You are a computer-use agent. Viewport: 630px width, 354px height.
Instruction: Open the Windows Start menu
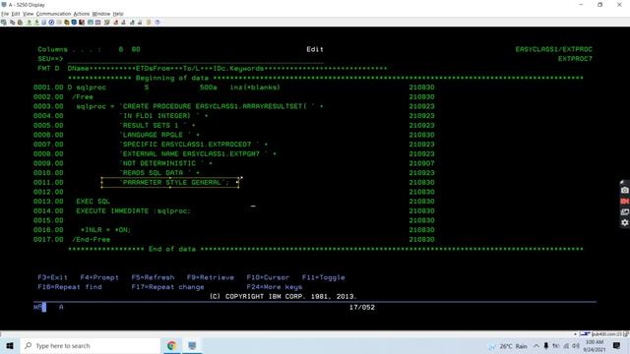coord(10,345)
